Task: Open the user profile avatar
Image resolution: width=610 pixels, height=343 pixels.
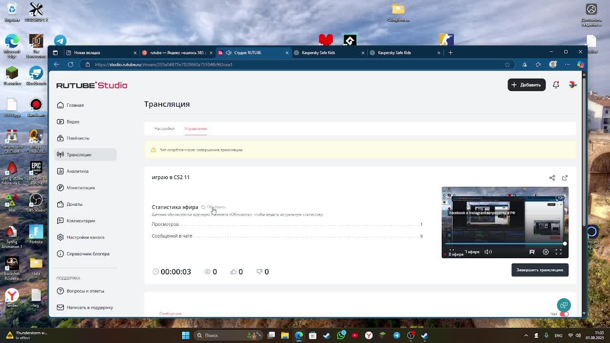Action: (573, 85)
